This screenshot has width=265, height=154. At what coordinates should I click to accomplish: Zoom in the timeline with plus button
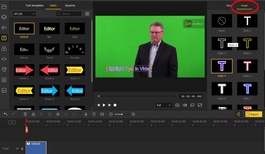133,114
